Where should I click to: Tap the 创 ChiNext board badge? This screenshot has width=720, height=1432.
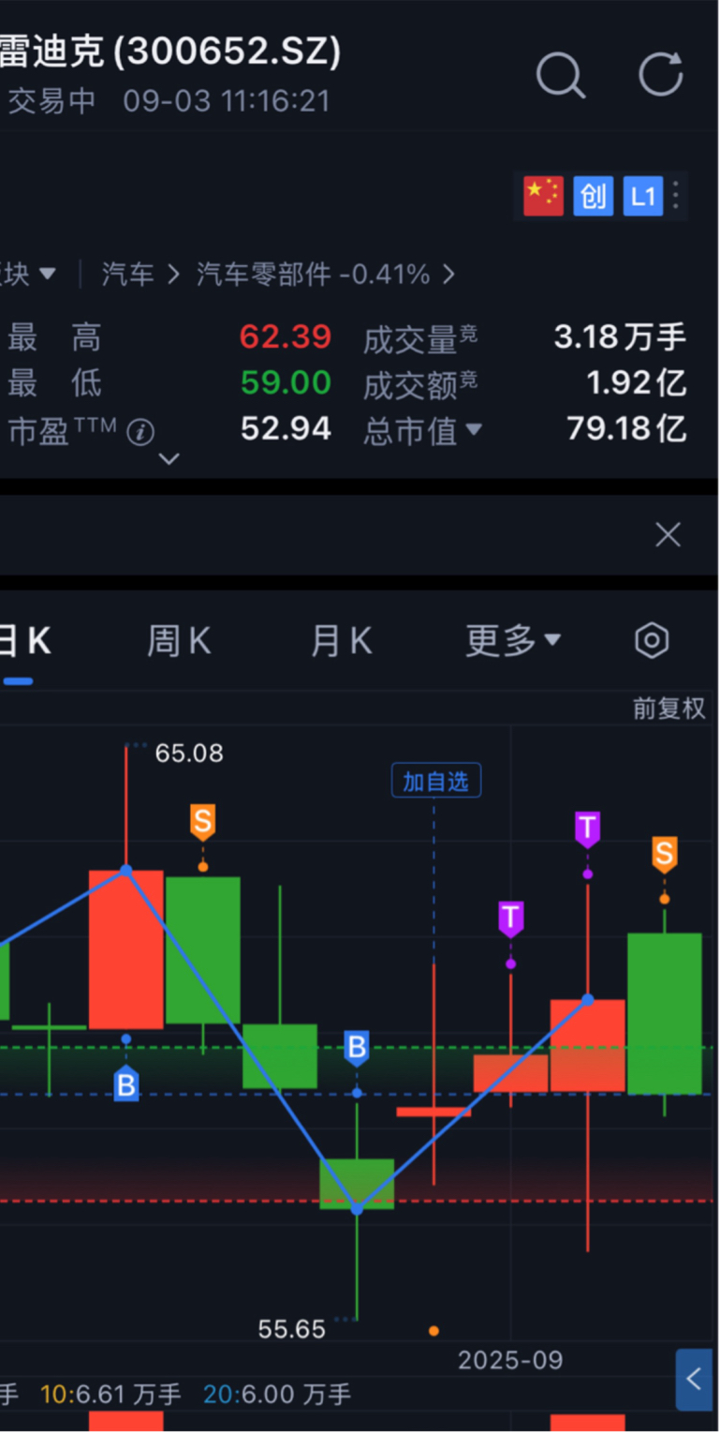[x=594, y=196]
